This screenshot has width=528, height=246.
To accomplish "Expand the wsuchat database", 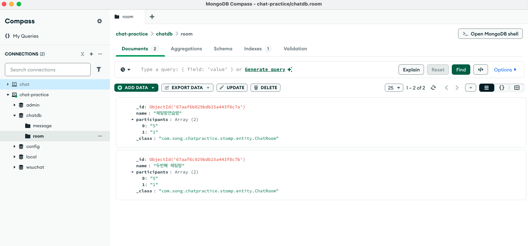I will tap(14, 167).
